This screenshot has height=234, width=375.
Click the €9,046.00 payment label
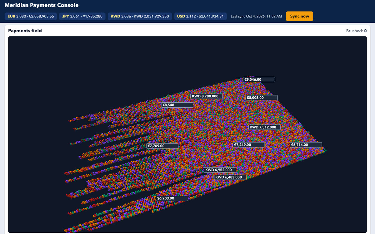[259, 80]
